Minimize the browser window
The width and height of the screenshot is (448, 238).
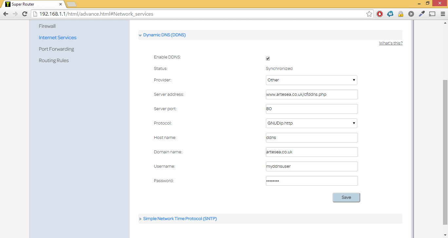click(419, 3)
